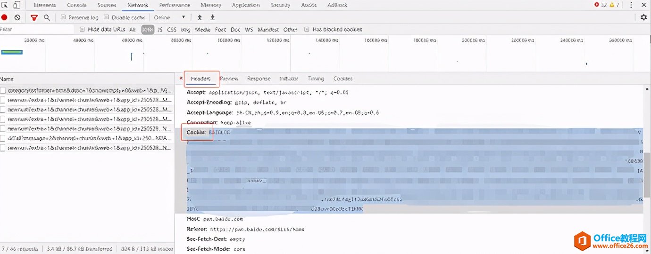Toggle the red filter funnel icon

pyautogui.click(x=34, y=17)
